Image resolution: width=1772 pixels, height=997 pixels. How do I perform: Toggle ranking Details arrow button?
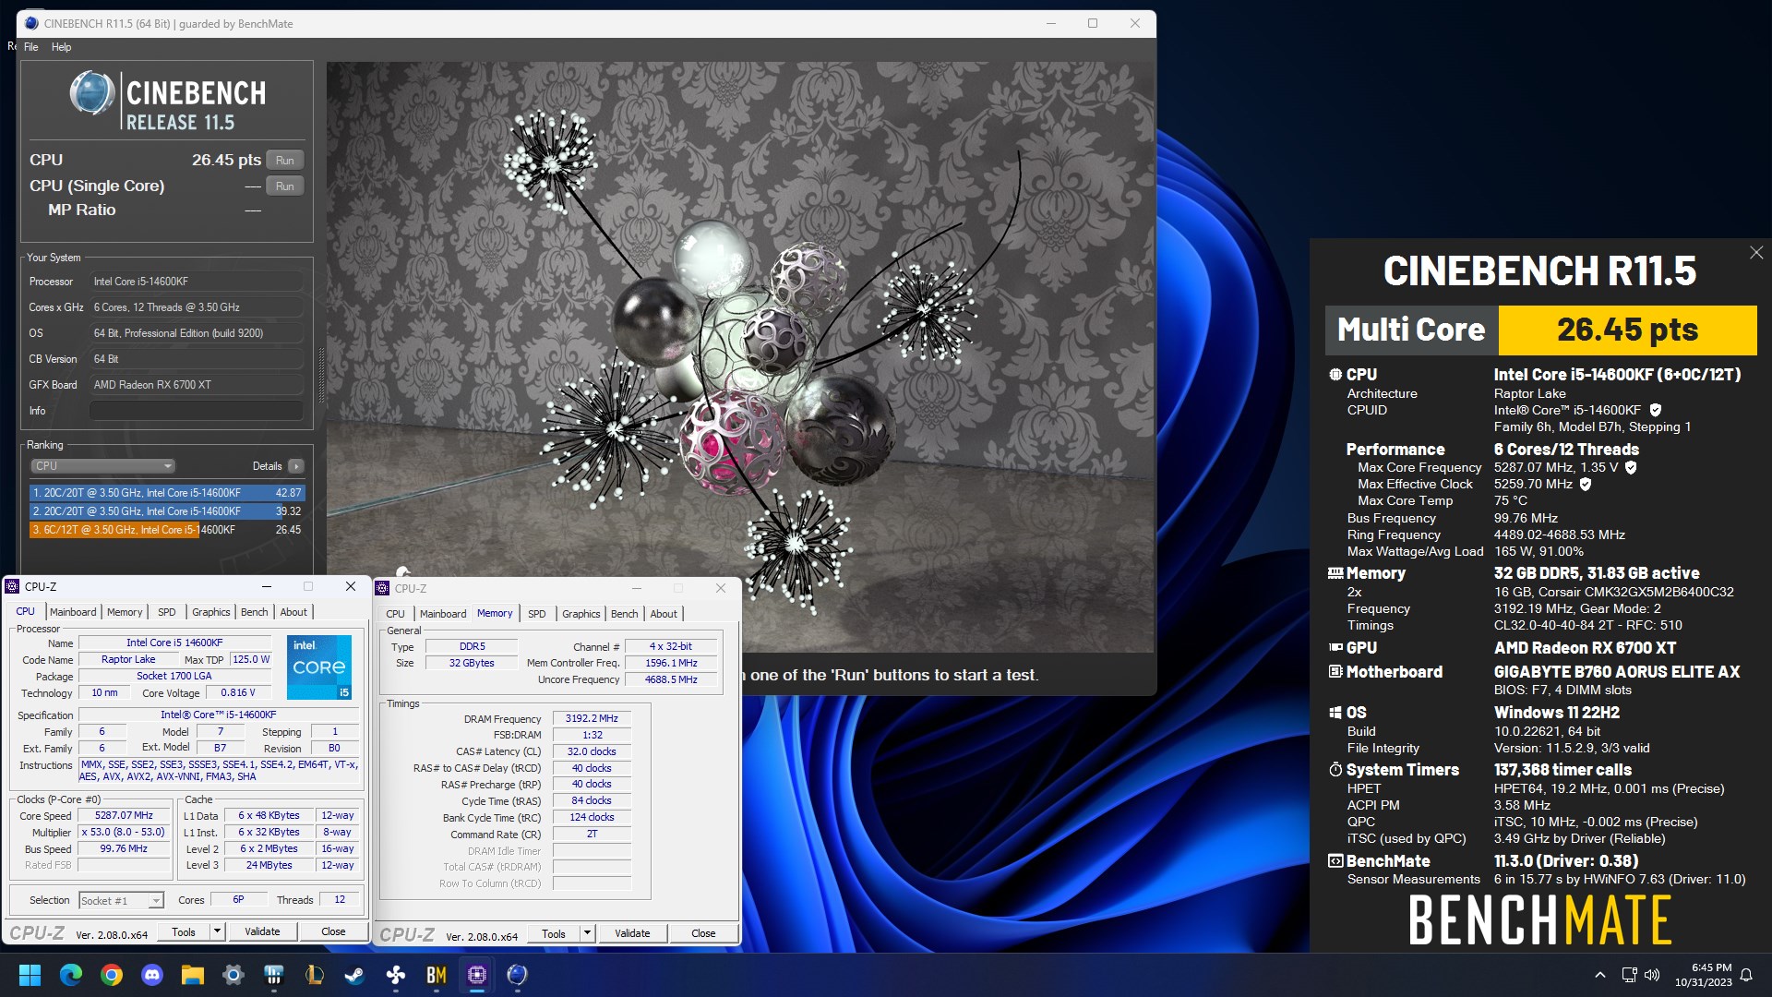pos(296,466)
